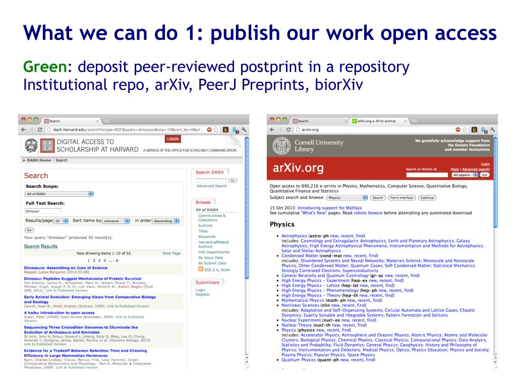
Task: Open the in order descending dropdown
Action: 166,221
